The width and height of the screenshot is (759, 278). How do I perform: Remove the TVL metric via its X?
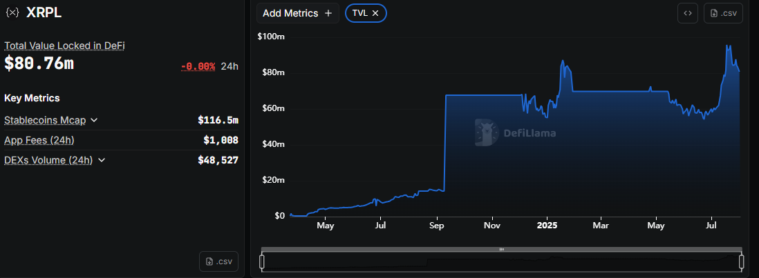(375, 13)
